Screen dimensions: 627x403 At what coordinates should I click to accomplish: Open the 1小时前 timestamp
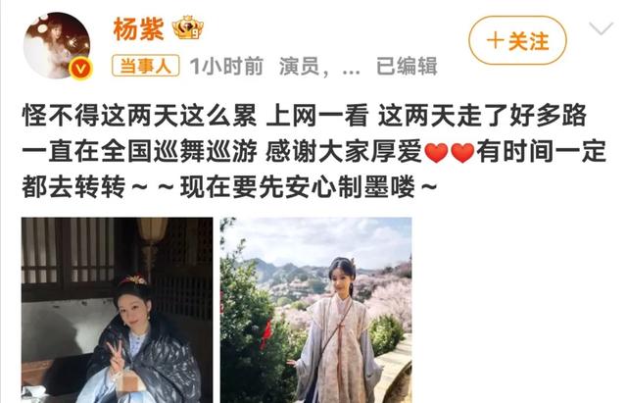(x=226, y=66)
